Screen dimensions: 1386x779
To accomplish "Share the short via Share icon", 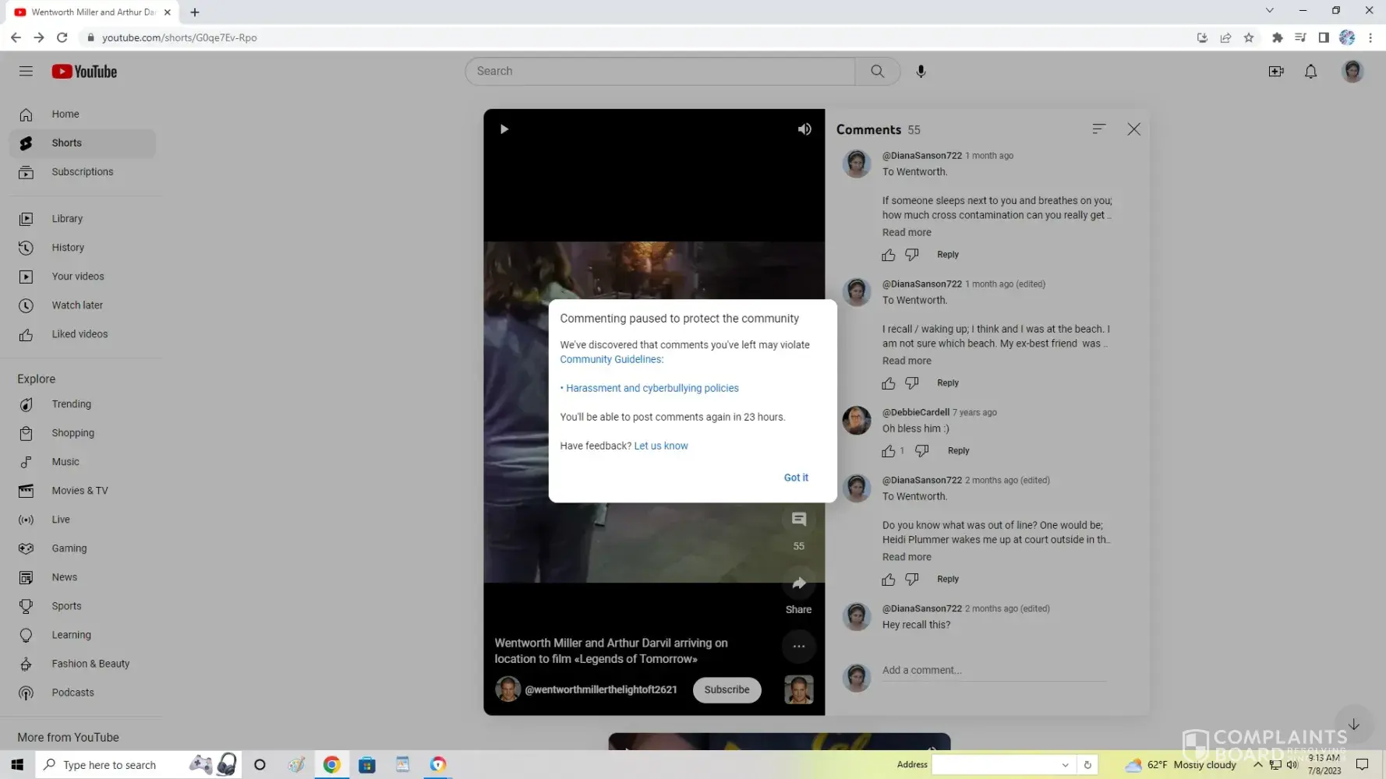I will pyautogui.click(x=798, y=583).
